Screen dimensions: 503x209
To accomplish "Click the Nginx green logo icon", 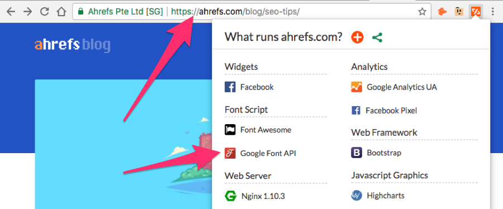I will click(x=231, y=196).
